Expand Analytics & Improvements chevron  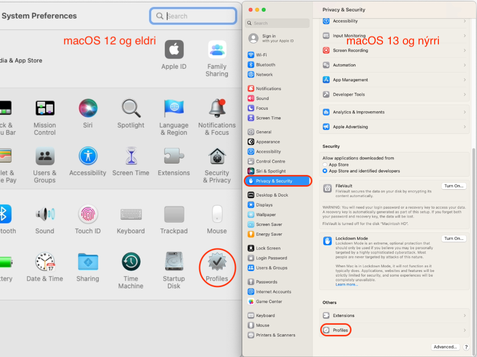(464, 112)
